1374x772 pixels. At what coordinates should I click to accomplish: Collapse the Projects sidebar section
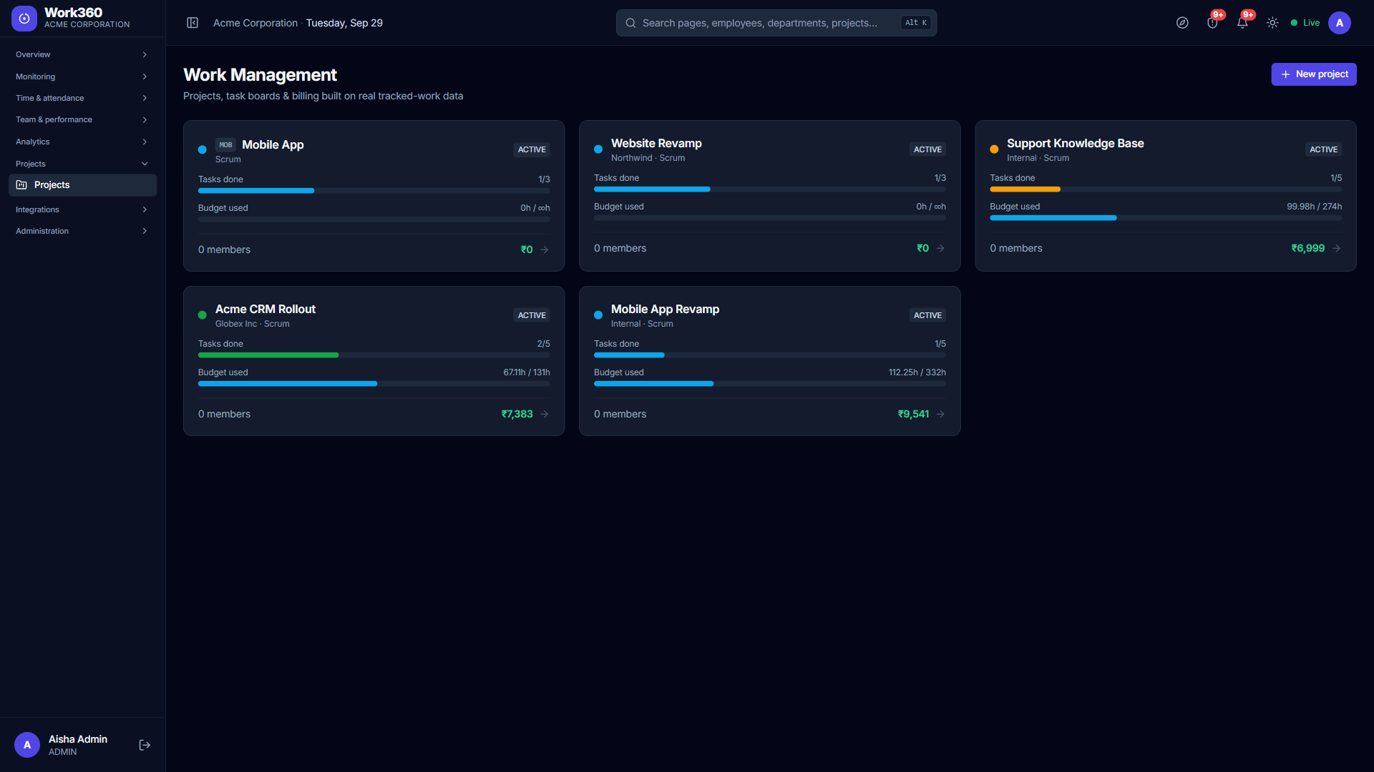tap(82, 164)
